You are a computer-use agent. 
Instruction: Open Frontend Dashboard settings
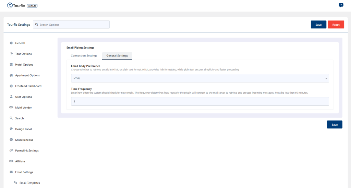(28, 86)
